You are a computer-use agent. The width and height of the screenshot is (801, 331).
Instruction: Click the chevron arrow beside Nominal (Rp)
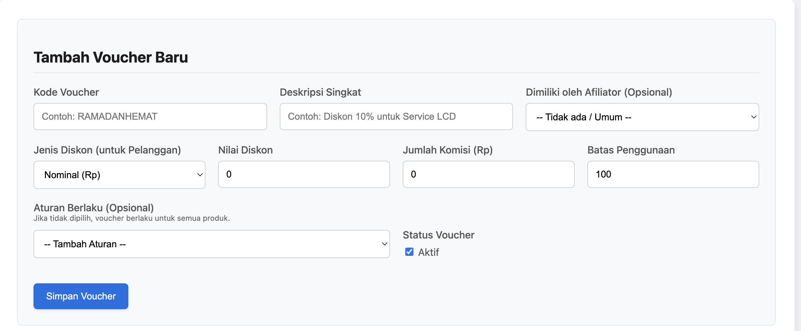pyautogui.click(x=200, y=175)
